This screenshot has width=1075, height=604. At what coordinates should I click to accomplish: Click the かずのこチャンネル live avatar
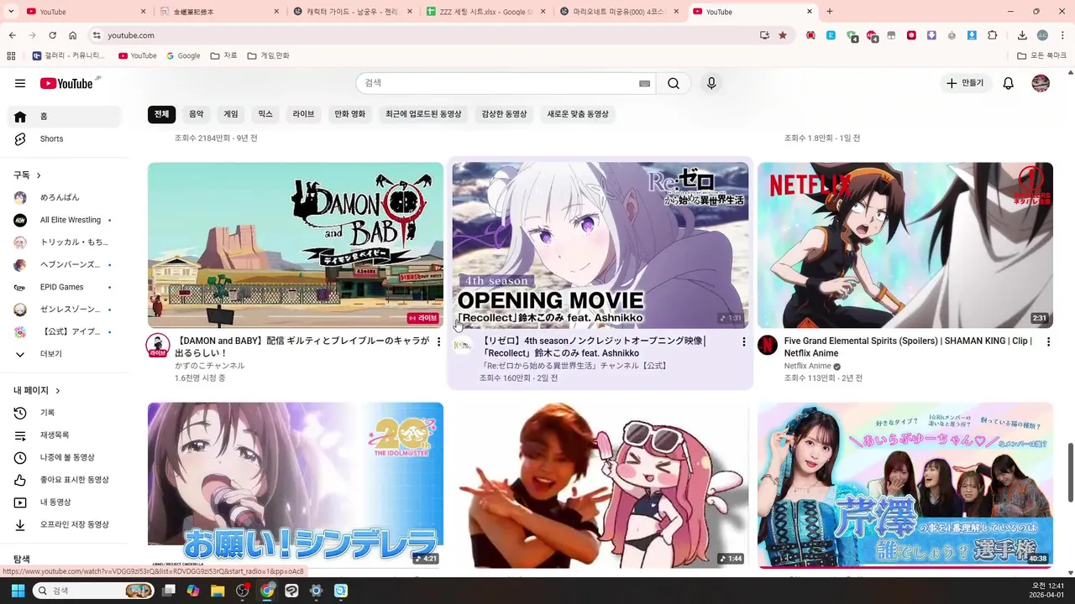(x=158, y=345)
